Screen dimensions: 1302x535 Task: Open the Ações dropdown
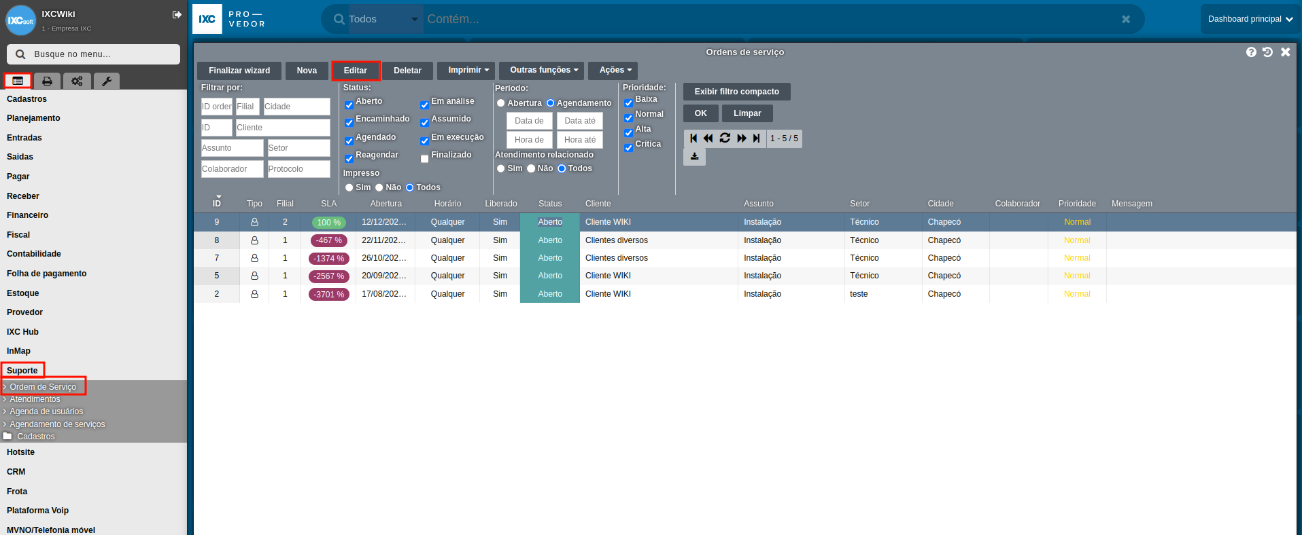[x=613, y=71]
